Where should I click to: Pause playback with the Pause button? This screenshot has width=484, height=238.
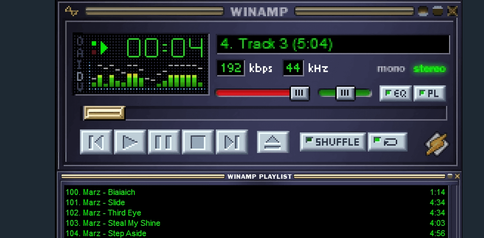click(x=164, y=142)
